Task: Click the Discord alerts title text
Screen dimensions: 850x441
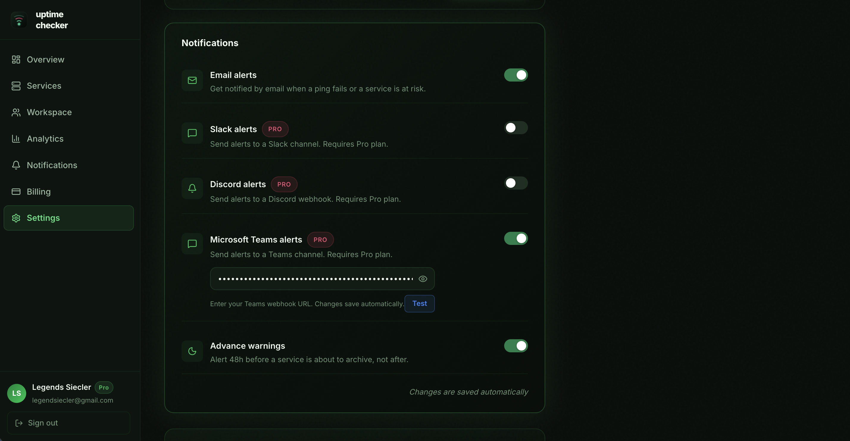Action: [x=238, y=184]
